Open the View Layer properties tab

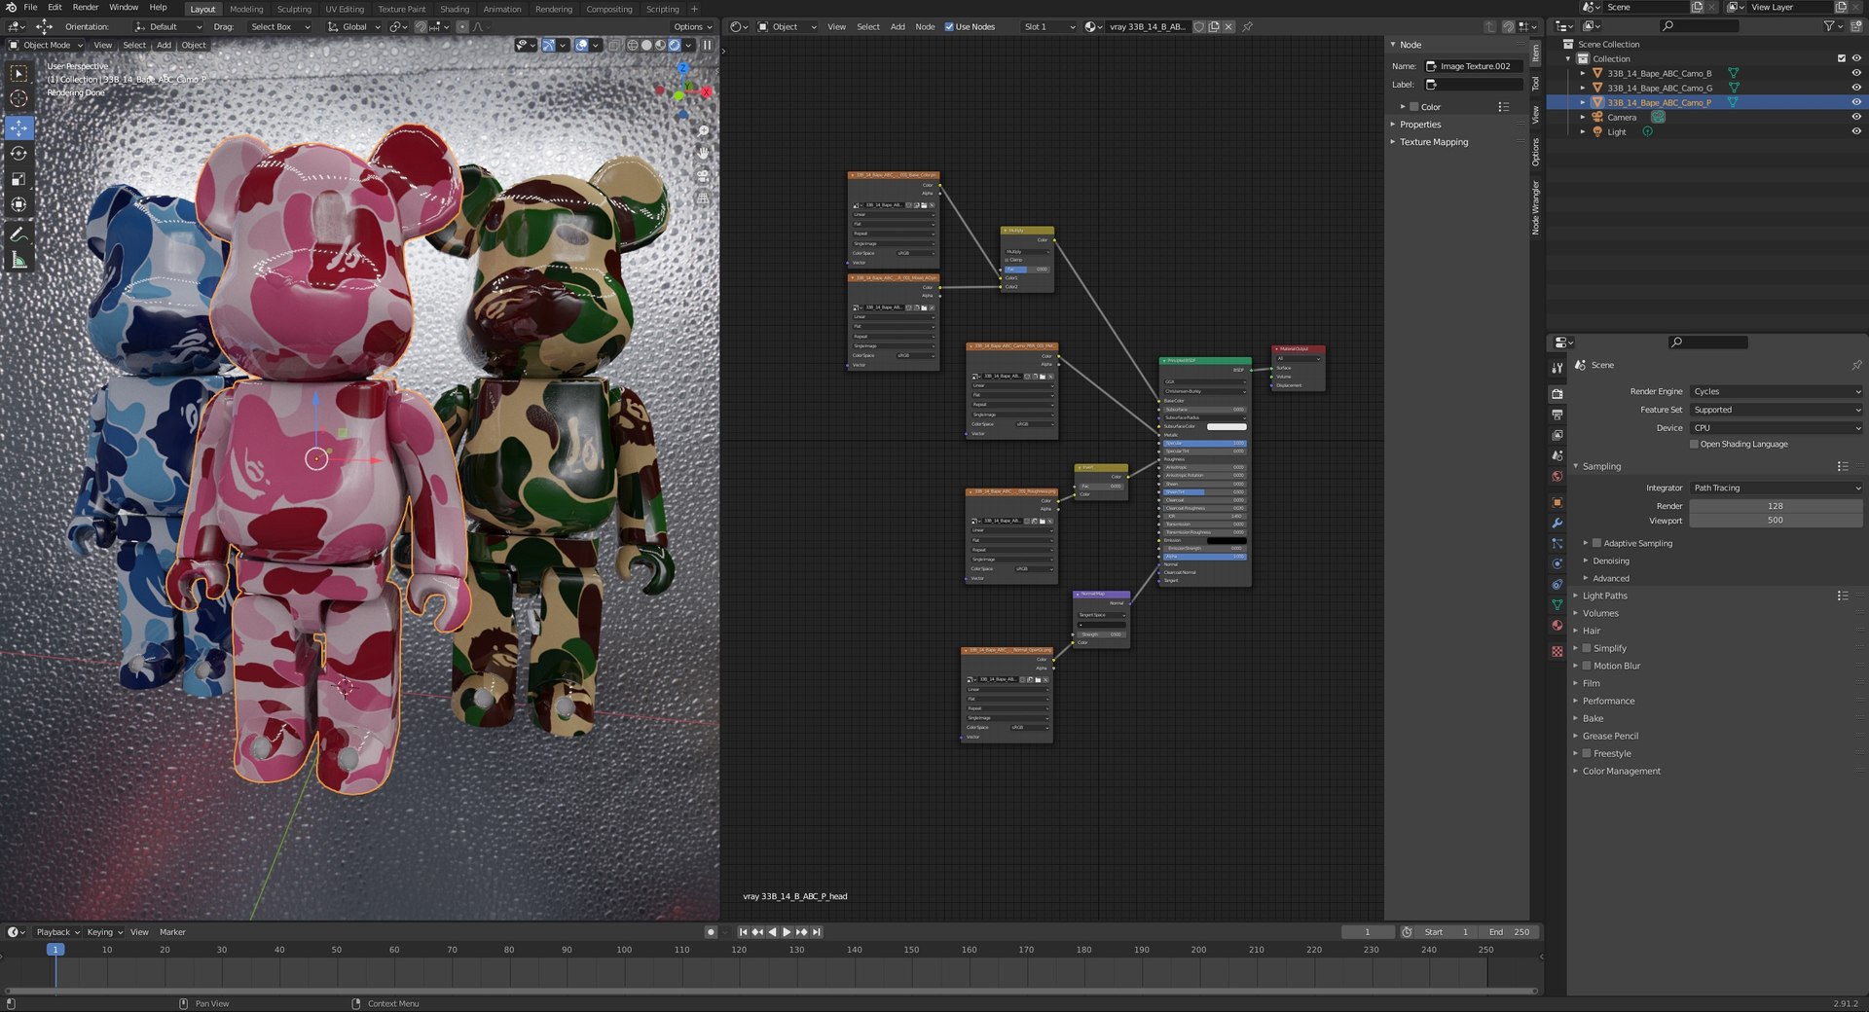pos(1557,435)
